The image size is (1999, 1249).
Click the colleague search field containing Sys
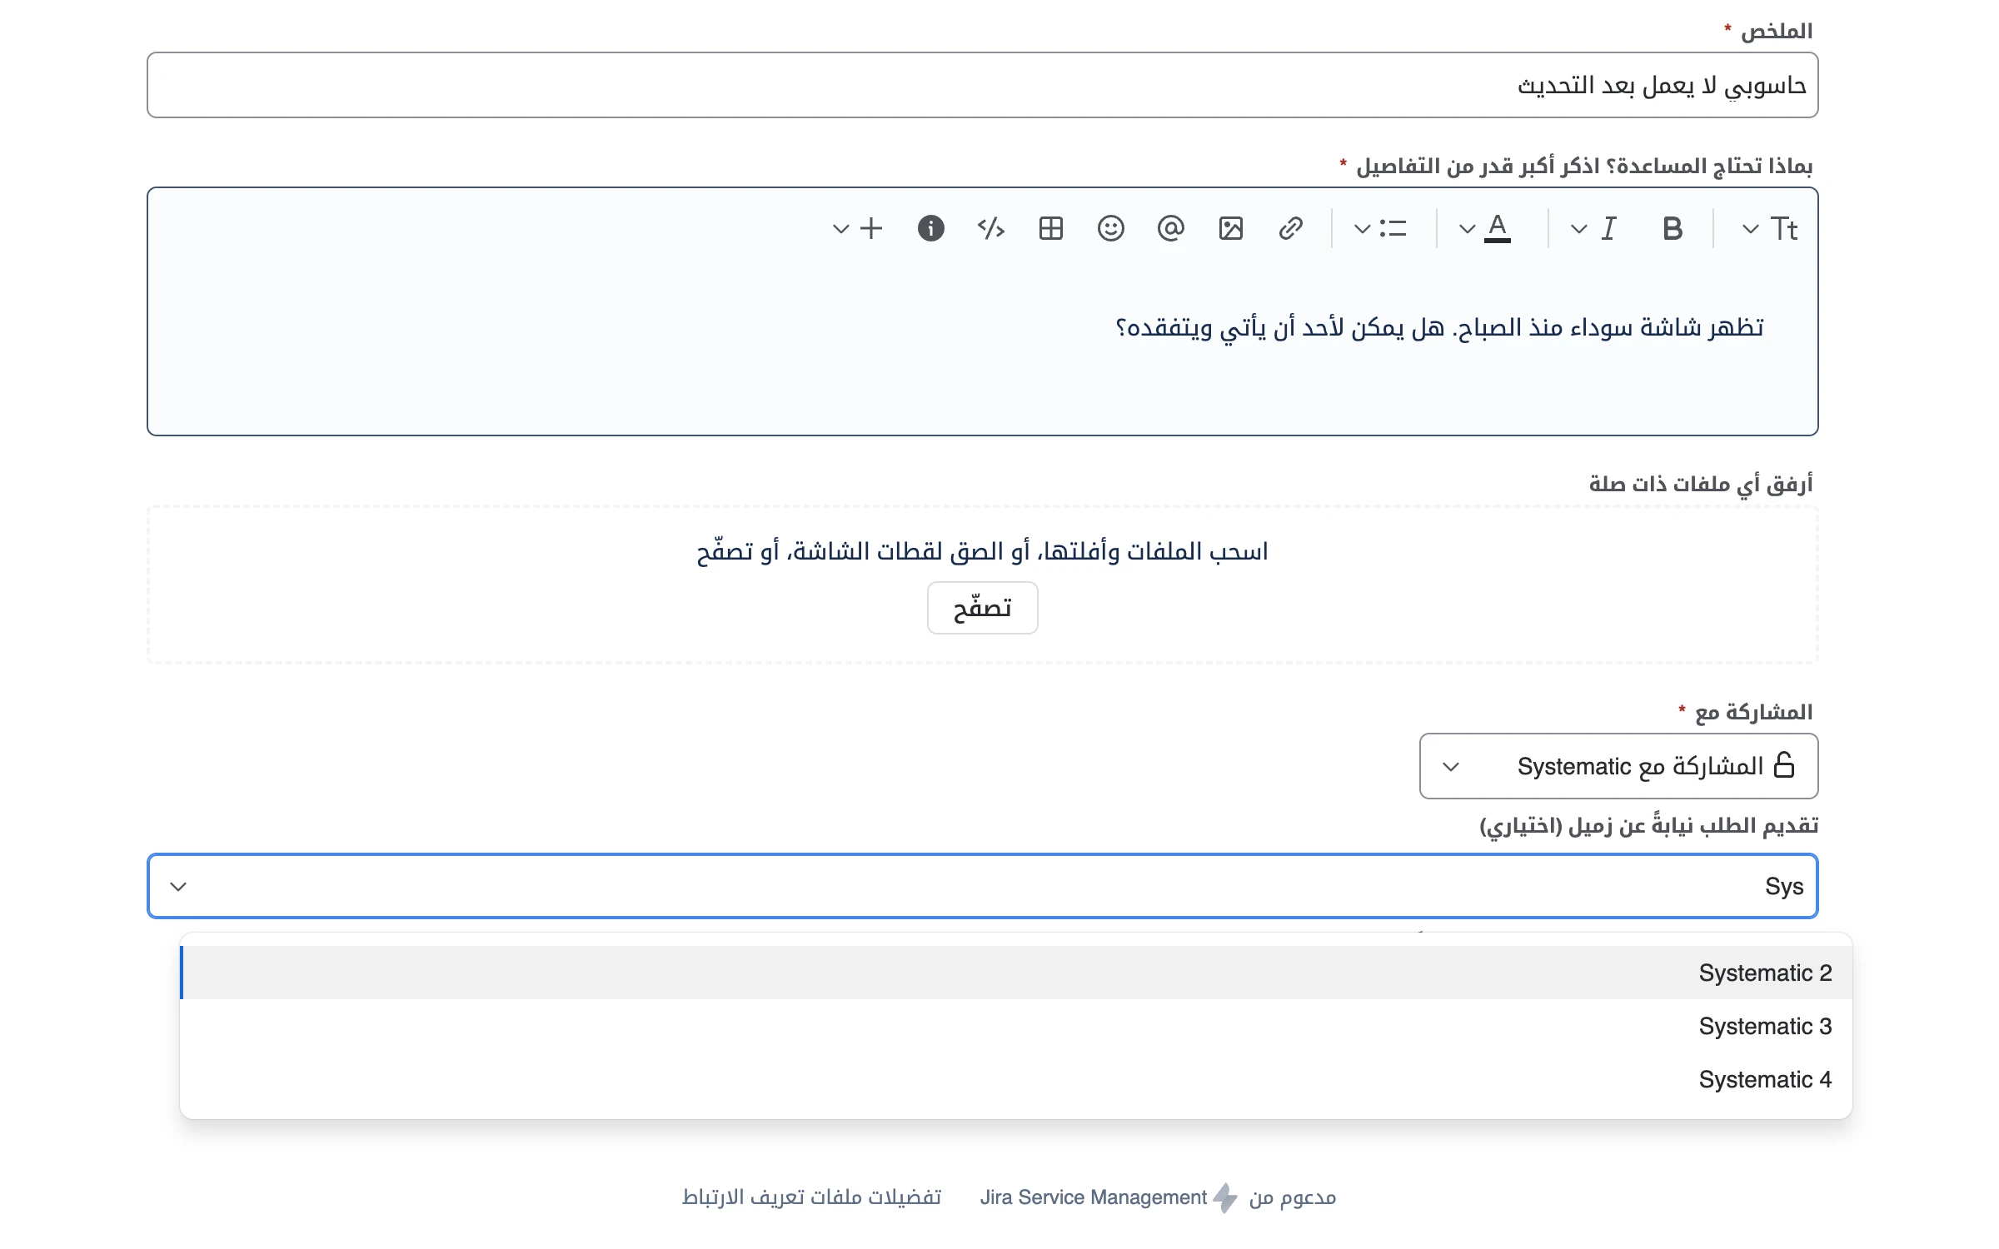point(982,886)
